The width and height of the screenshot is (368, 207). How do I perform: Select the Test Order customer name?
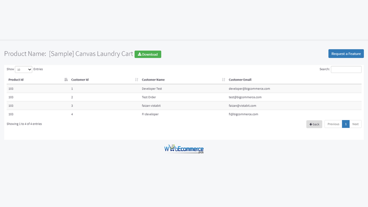click(149, 97)
